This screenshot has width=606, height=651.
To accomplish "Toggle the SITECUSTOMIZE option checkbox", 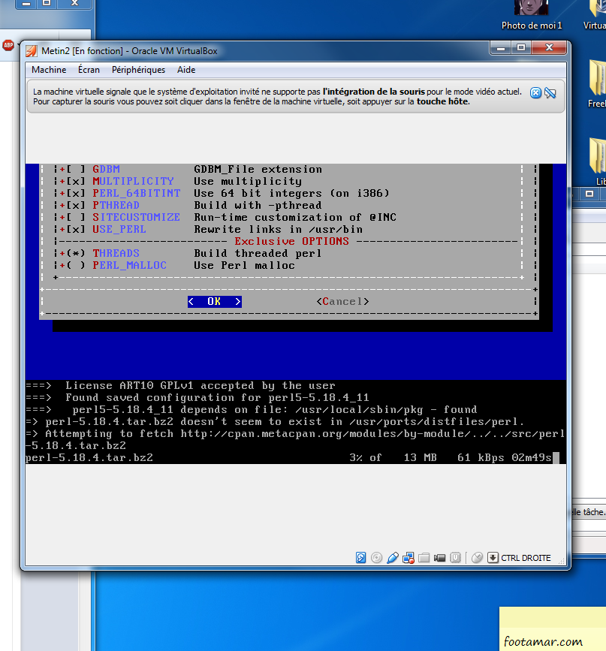I will pos(76,217).
